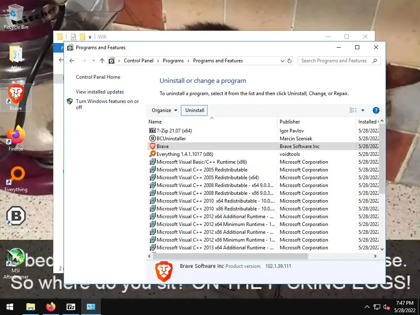Select Visual C++ 2013 x64 Additional Runtime
The height and width of the screenshot is (315, 420).
(262, 247)
